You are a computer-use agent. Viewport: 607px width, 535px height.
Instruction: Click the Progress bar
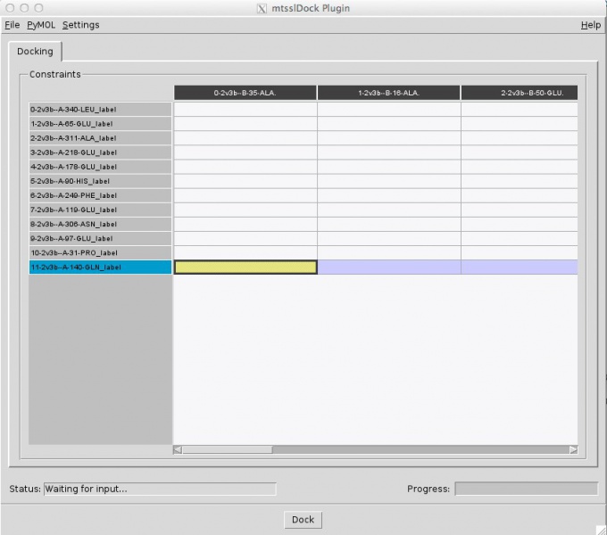(526, 489)
